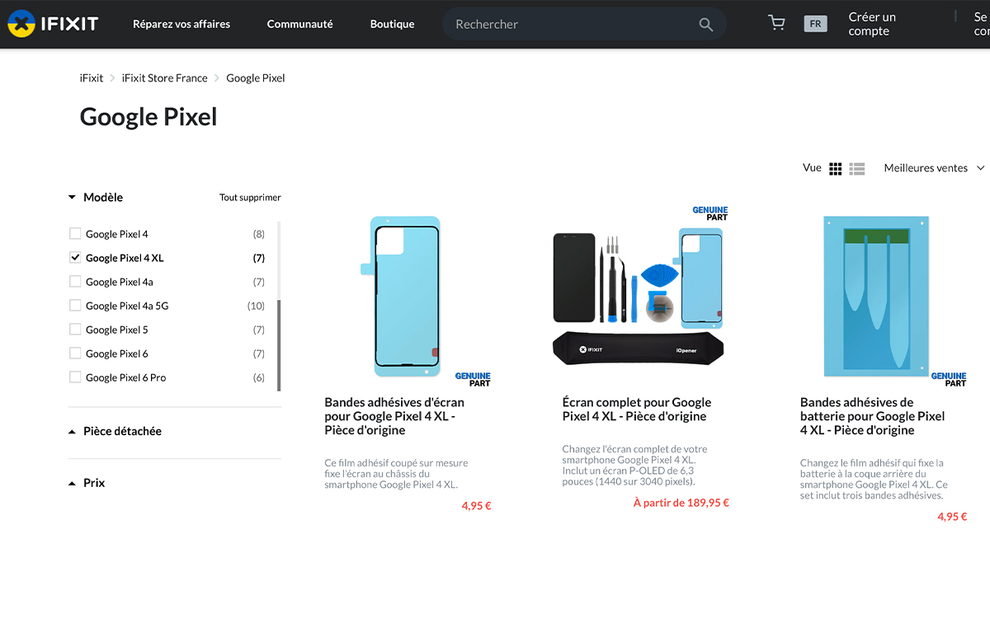990x618 pixels.
Task: Click the battery adhesive strips product image
Action: [x=876, y=297]
